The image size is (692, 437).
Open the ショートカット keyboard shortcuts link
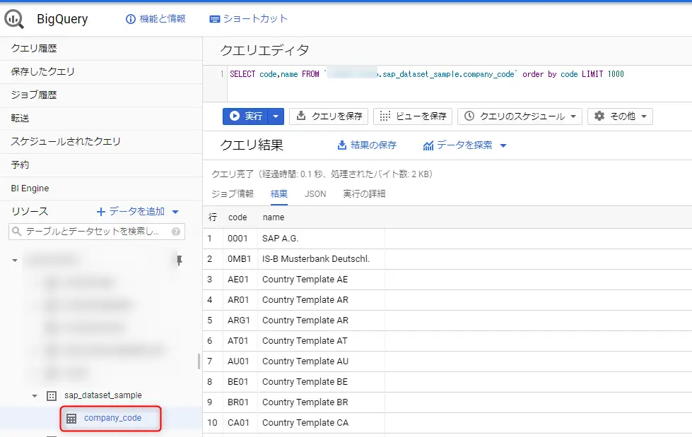(249, 19)
